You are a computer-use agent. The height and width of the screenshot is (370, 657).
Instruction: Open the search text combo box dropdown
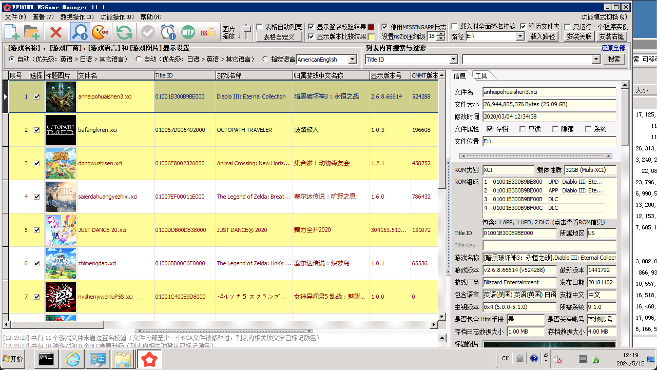click(596, 60)
